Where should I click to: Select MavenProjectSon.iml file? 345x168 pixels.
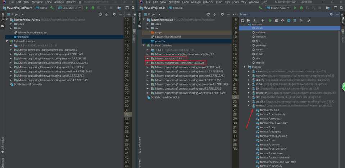[x=168, y=37]
